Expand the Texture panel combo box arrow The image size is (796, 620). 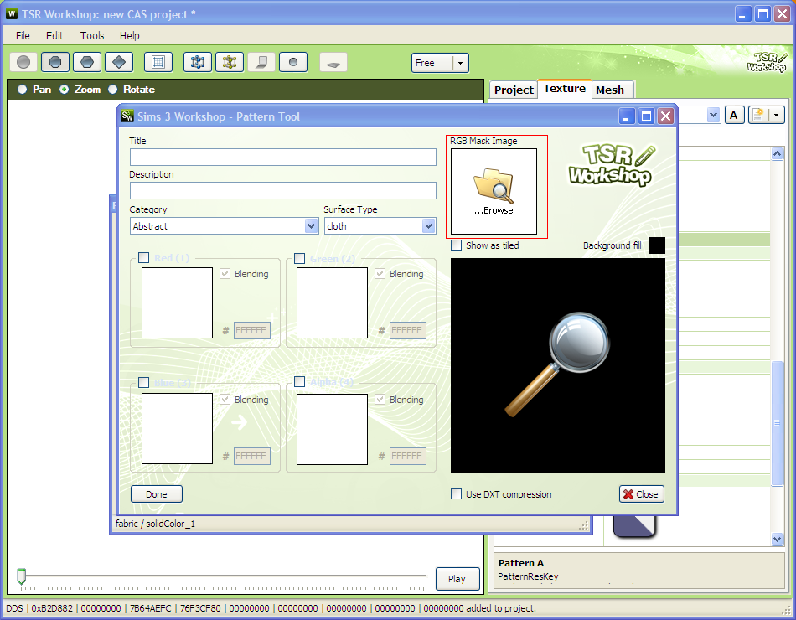point(713,116)
